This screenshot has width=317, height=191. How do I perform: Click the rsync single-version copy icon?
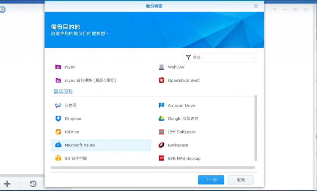(58, 80)
